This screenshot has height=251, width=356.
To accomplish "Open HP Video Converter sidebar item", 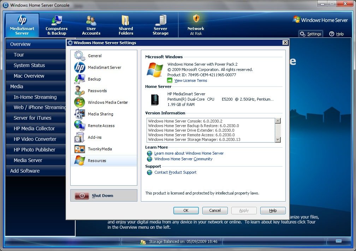I will pyautogui.click(x=36, y=139).
